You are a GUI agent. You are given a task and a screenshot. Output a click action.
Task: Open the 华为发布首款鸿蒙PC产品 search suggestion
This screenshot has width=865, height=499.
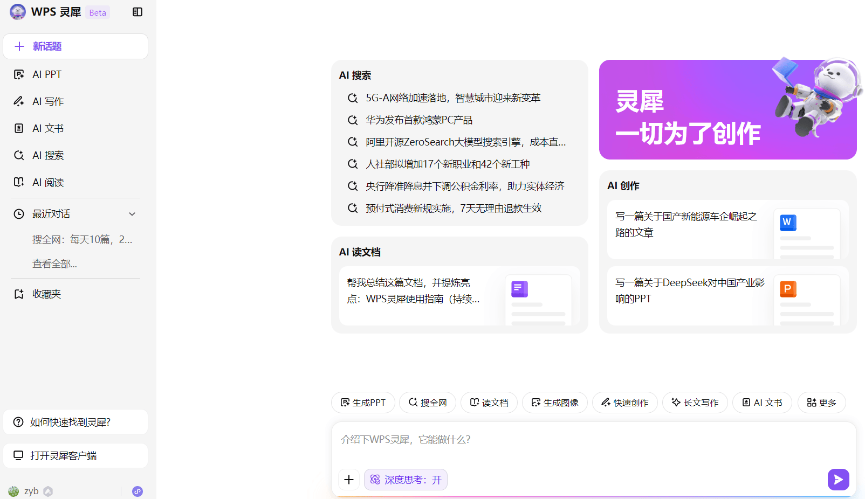click(419, 120)
